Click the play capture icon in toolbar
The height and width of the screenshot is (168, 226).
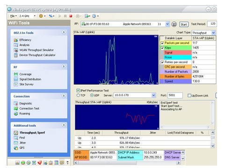click(x=59, y=16)
